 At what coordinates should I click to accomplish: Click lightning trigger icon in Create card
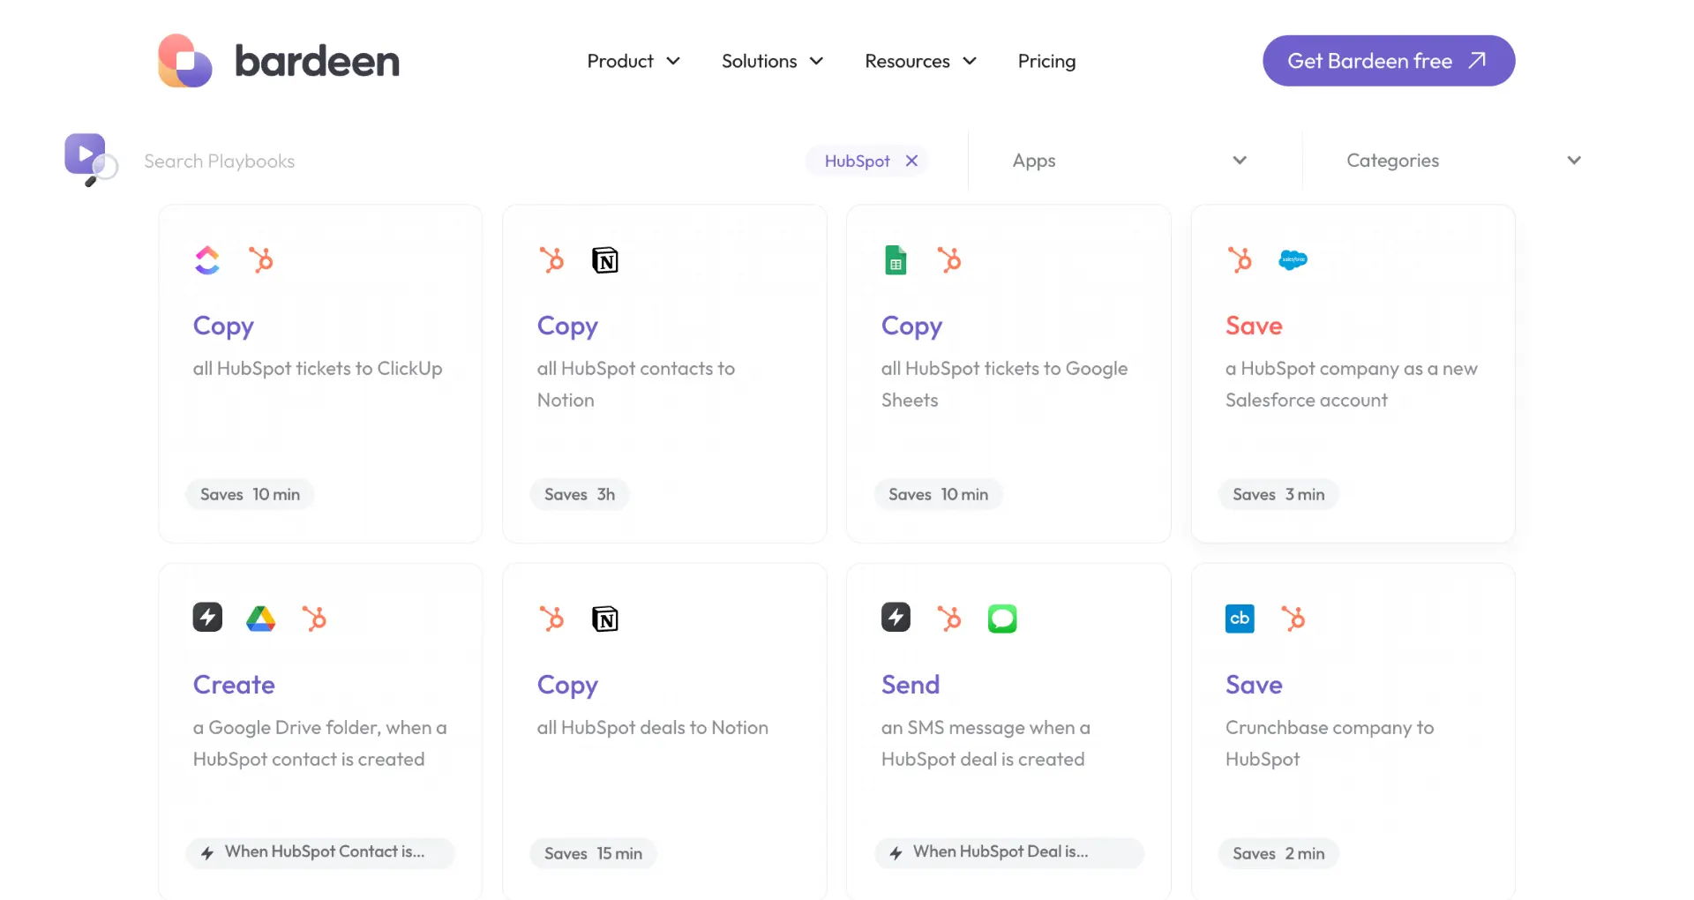pos(207,618)
